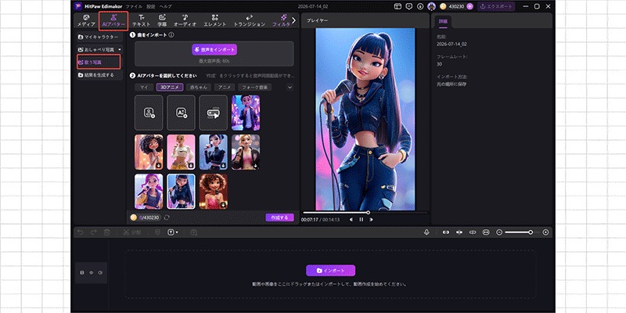Click the info icon beside 曲をインポート
This screenshot has width=626, height=313.
click(171, 34)
